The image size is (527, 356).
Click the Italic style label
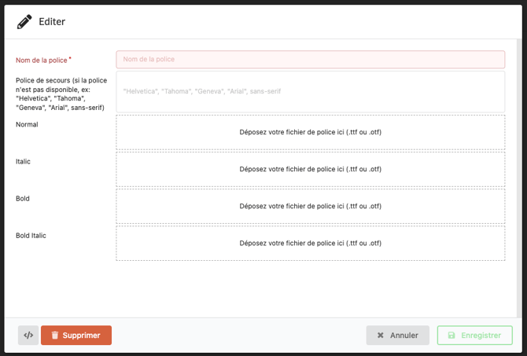pyautogui.click(x=23, y=162)
